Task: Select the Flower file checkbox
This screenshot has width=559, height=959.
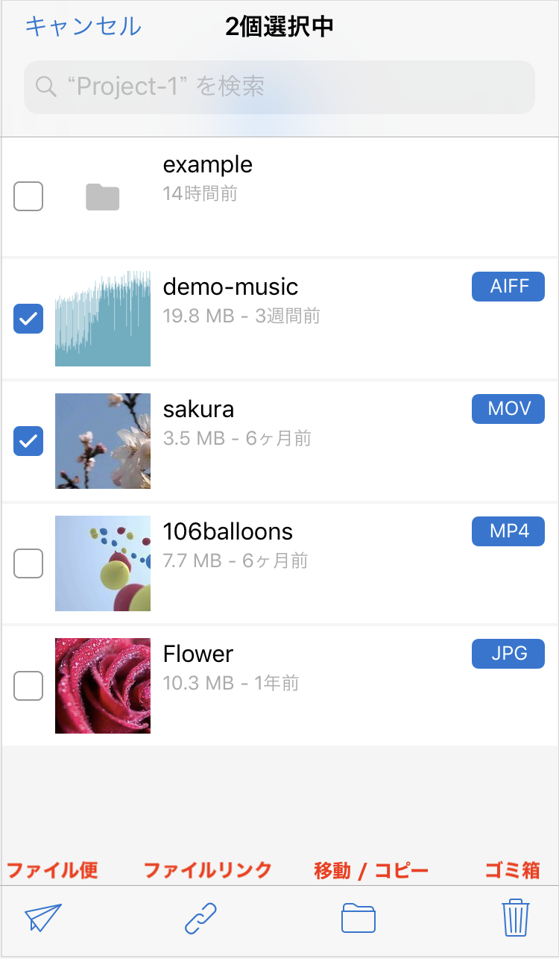Action: 28,686
